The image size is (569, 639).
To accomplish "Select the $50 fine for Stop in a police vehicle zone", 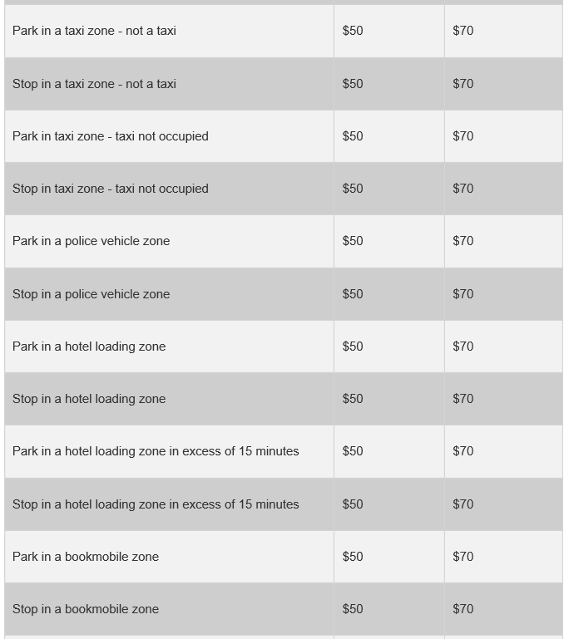I will click(353, 294).
